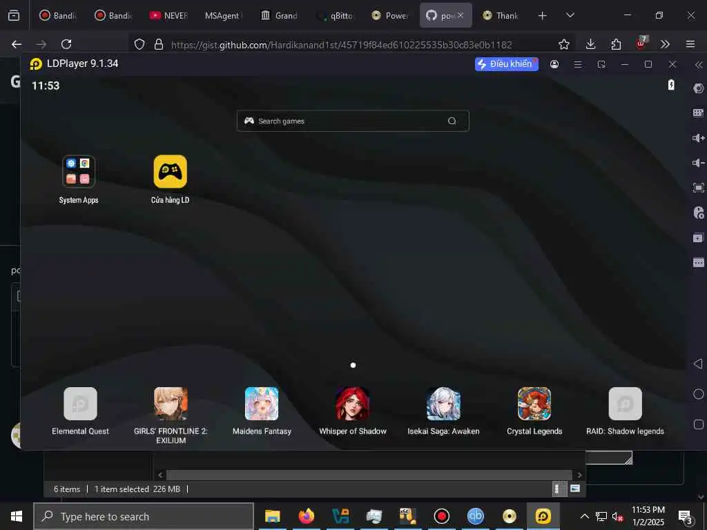Click the operation recorder sidebar icon
The height and width of the screenshot is (530, 707).
699,213
